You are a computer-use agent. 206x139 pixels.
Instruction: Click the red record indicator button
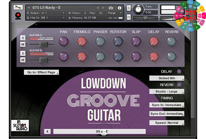(18, 15)
